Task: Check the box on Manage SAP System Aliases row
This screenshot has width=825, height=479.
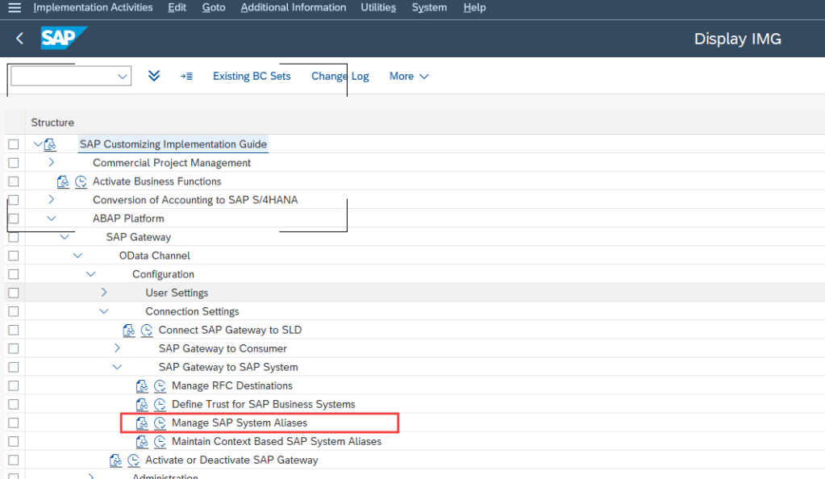Action: point(13,423)
